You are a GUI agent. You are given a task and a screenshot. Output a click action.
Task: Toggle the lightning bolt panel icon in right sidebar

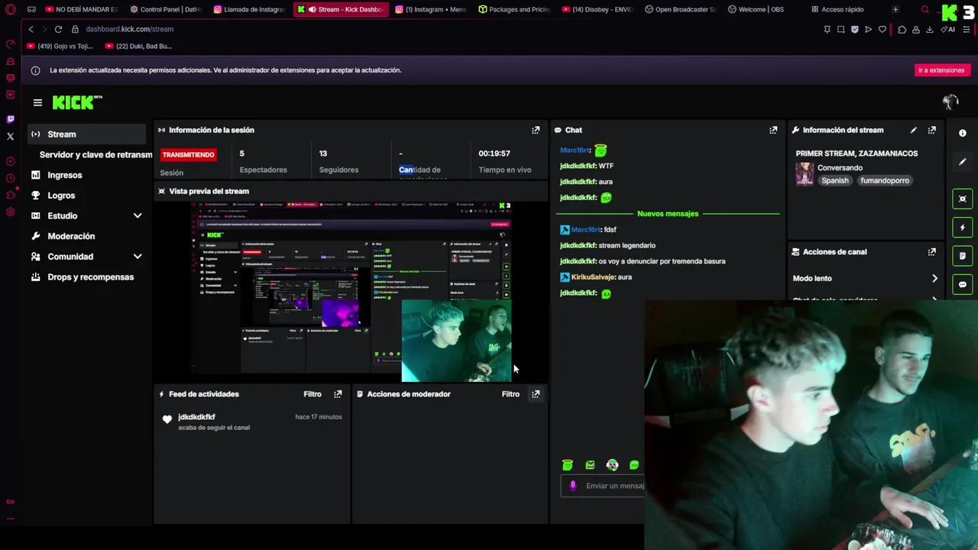(963, 228)
